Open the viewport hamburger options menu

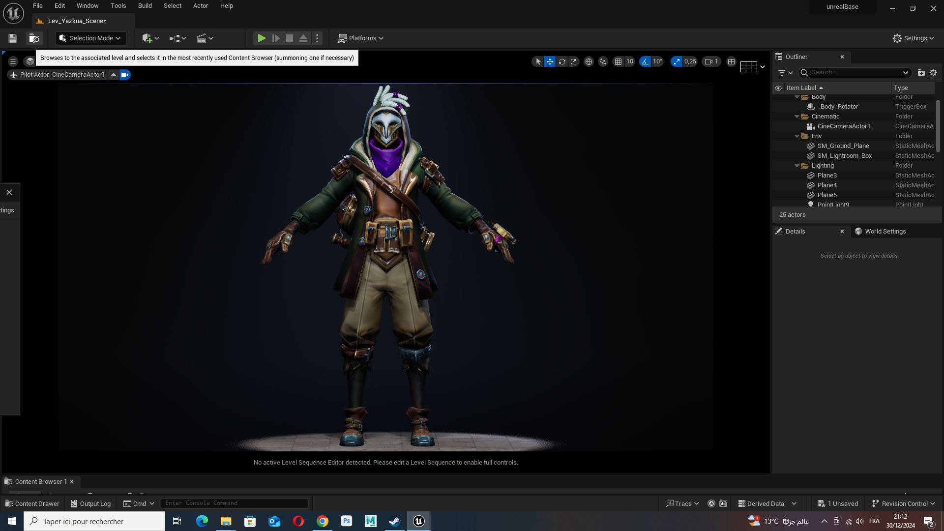click(13, 61)
